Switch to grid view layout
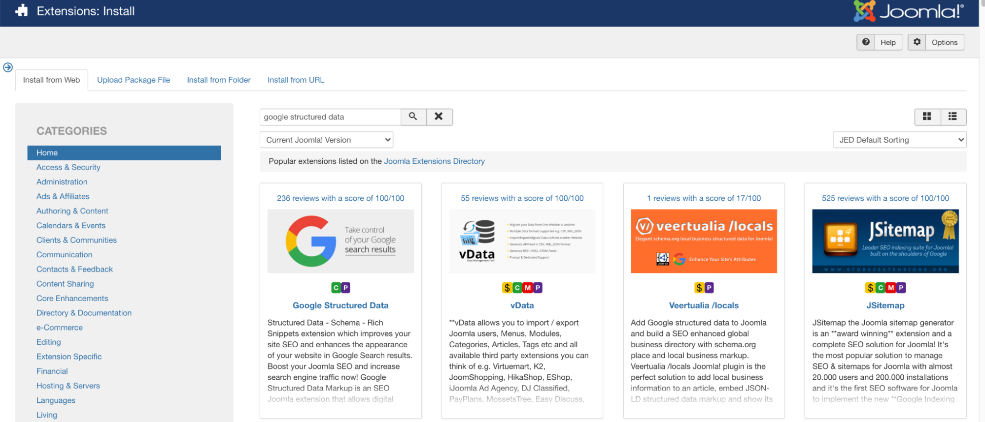 tap(927, 117)
